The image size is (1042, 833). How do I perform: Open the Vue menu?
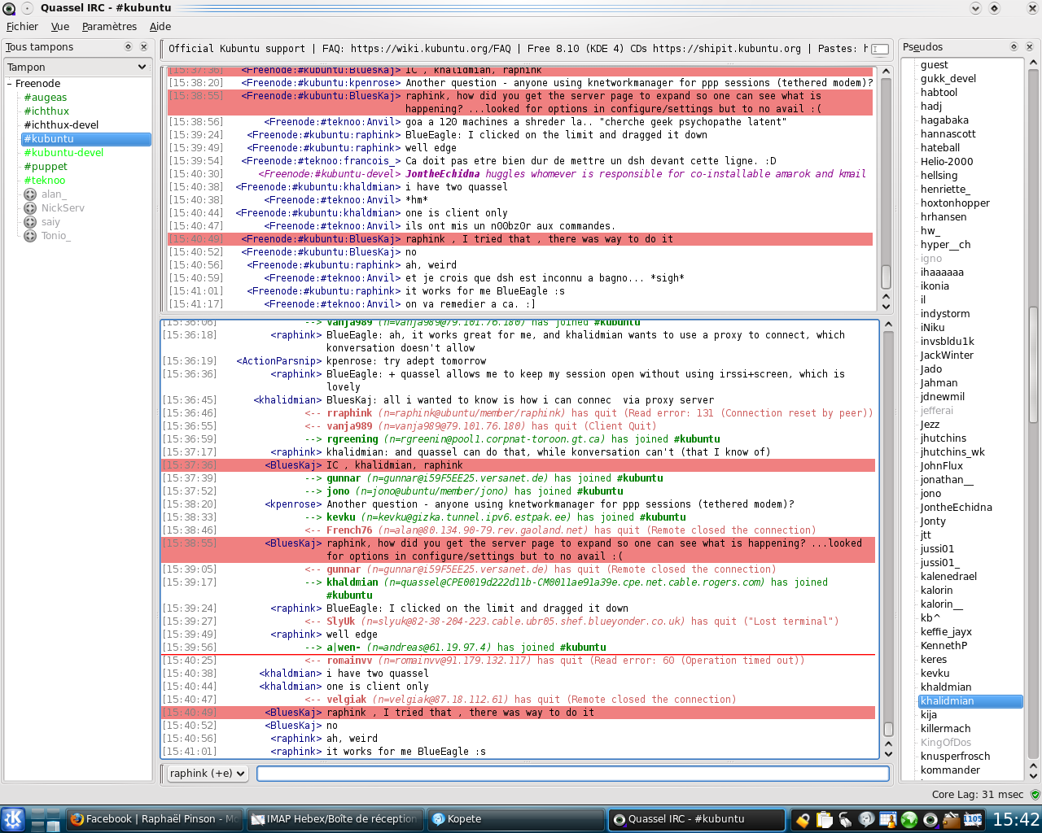coord(60,27)
